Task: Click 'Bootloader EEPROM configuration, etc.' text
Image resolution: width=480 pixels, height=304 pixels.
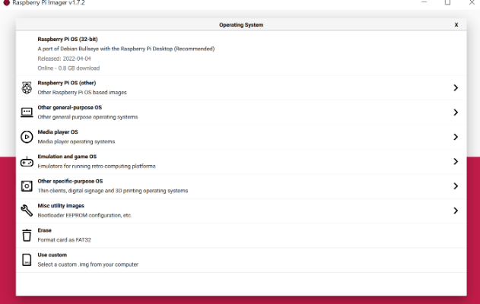Action: tap(84, 215)
